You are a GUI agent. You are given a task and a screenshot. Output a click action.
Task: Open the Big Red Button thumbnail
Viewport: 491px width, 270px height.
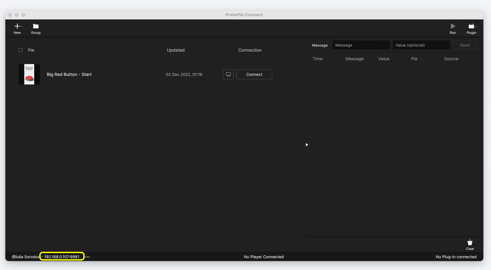coord(29,74)
